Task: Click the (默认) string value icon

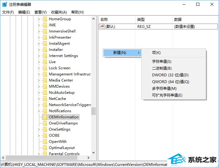Action: click(x=102, y=27)
